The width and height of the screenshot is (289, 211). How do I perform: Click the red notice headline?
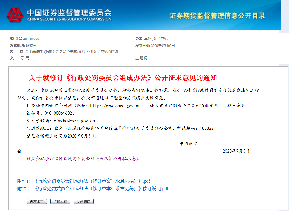coord(123,78)
